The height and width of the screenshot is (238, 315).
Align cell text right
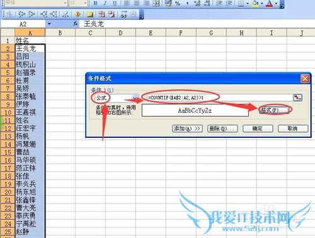click(146, 3)
